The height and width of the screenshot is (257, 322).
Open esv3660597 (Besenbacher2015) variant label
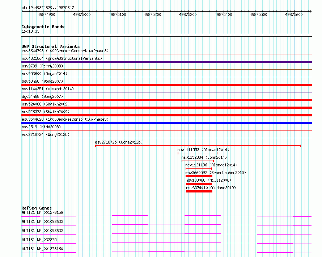tap(216, 173)
